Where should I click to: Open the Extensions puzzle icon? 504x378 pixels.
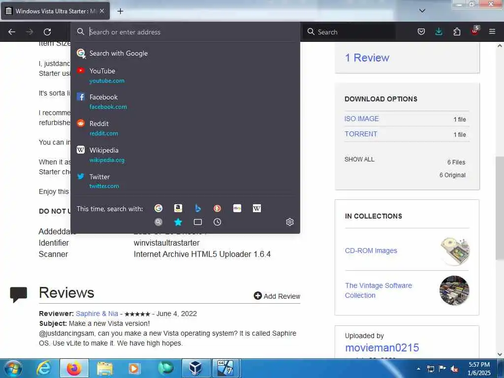[x=457, y=31]
